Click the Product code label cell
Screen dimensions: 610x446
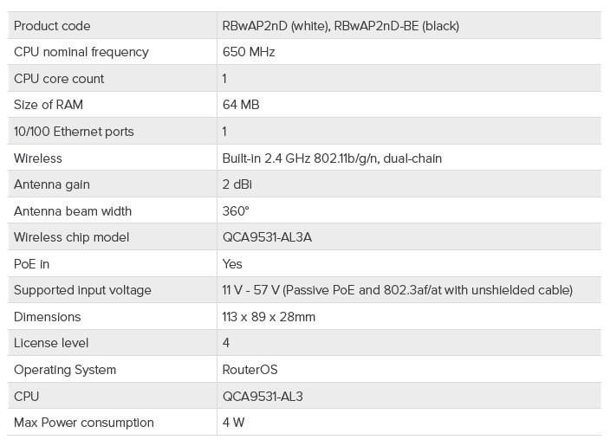[52, 26]
